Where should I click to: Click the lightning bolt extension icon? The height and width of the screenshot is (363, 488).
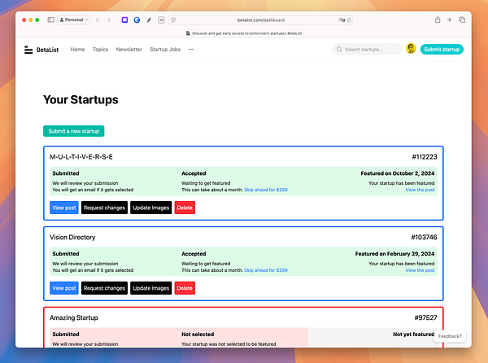click(149, 20)
